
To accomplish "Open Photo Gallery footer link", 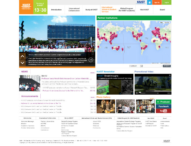I will (x=165, y=126).
